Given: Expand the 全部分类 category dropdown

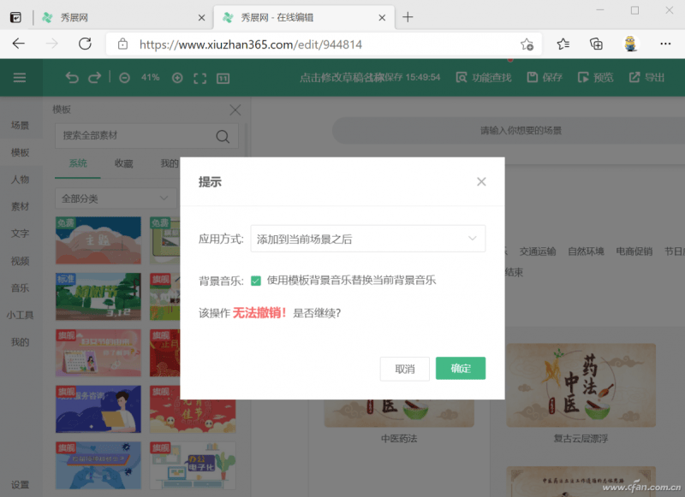Looking at the screenshot, I should point(116,198).
